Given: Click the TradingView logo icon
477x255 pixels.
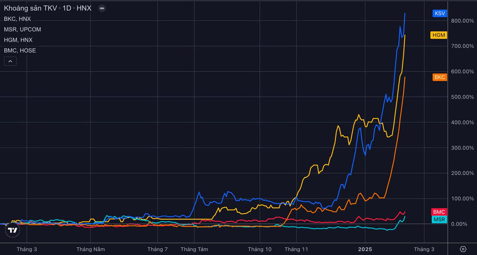Looking at the screenshot, I should coord(13,230).
